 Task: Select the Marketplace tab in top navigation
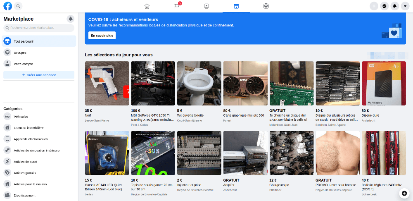click(236, 6)
